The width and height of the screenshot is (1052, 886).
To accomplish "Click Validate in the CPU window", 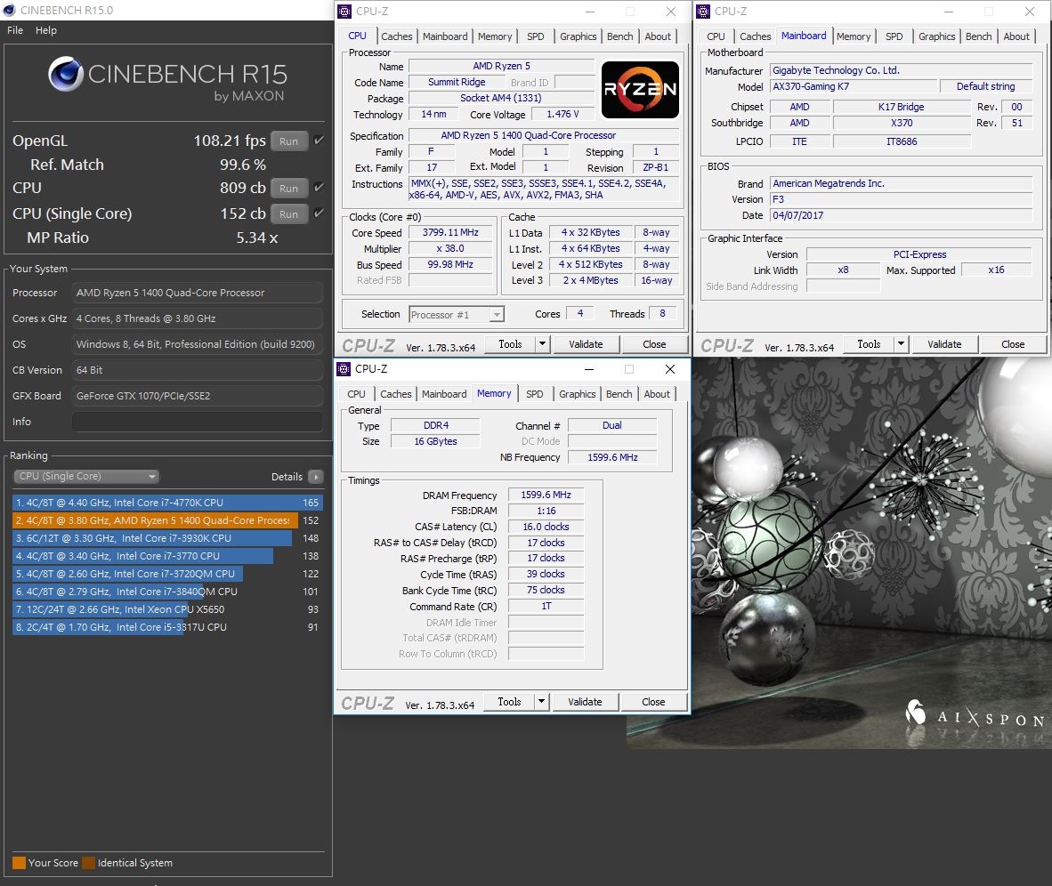I will click(586, 344).
